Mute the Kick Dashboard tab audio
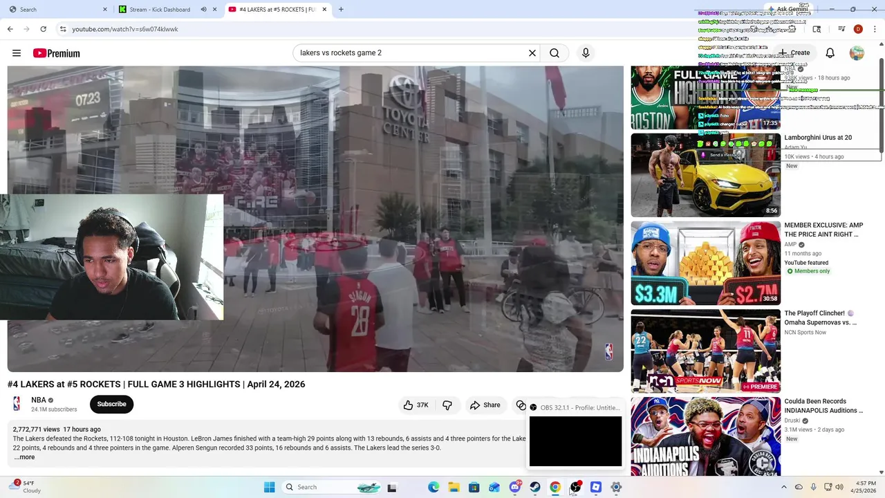 (203, 10)
